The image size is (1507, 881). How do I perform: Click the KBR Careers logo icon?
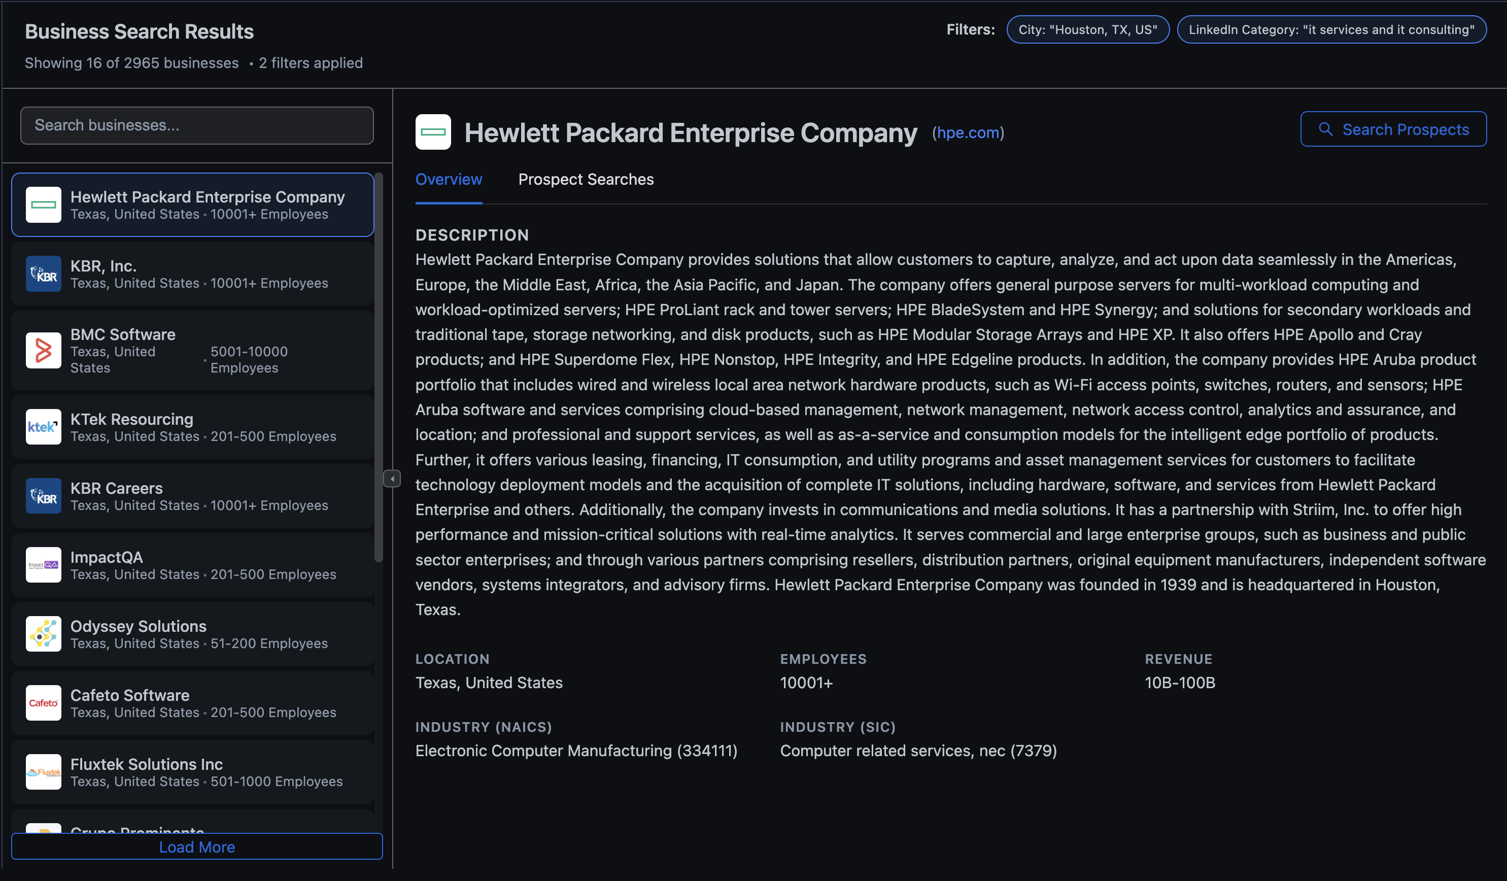[x=44, y=496]
